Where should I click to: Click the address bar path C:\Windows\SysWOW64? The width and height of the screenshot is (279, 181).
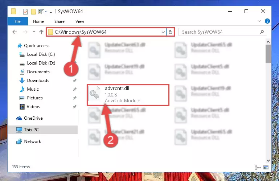[81, 32]
